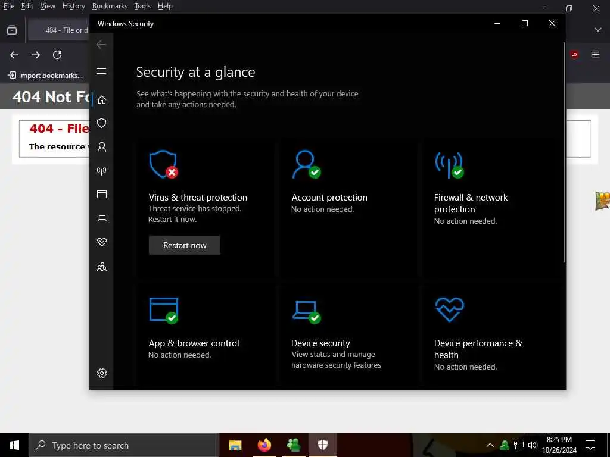Open the Help menu in Firefox
Screen dimensions: 610x457
(165, 6)
